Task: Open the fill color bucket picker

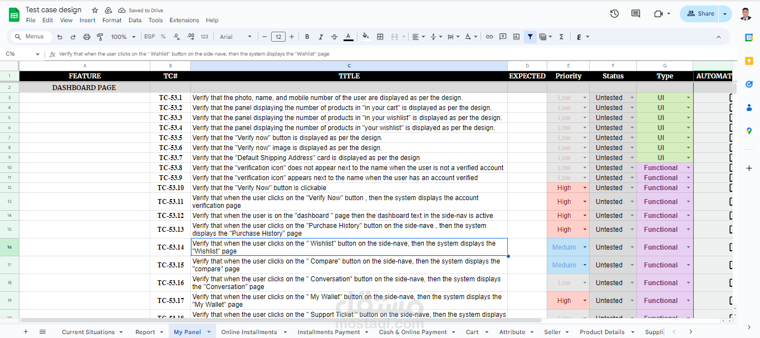Action: click(366, 37)
